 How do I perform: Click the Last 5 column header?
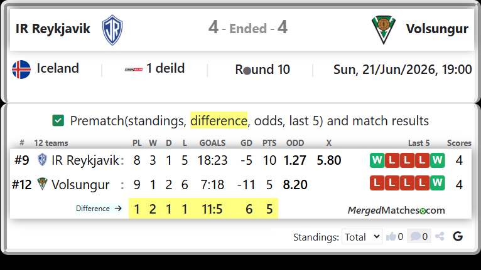[x=419, y=143]
